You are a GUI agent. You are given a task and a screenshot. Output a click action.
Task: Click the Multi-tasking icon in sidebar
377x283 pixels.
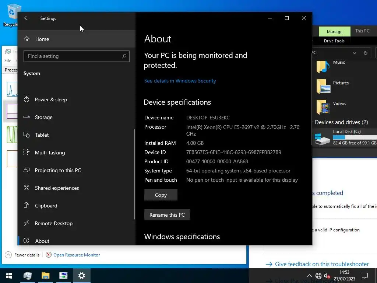[27, 152]
